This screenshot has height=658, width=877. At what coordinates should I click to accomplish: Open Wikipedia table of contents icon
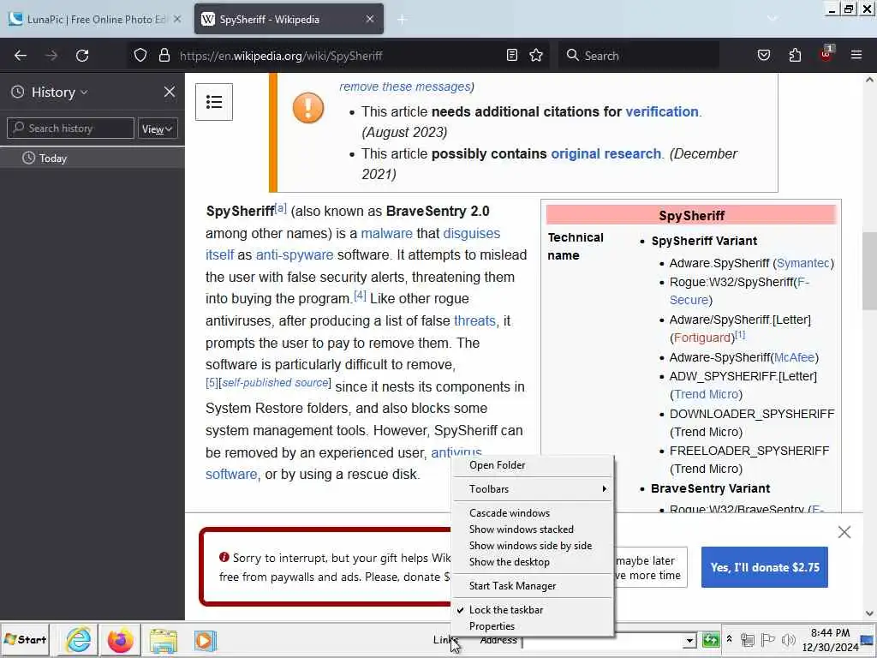[x=214, y=102]
